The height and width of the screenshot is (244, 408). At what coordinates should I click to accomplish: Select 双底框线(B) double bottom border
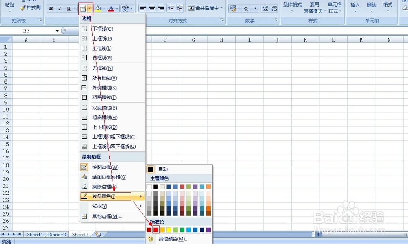tap(113, 108)
